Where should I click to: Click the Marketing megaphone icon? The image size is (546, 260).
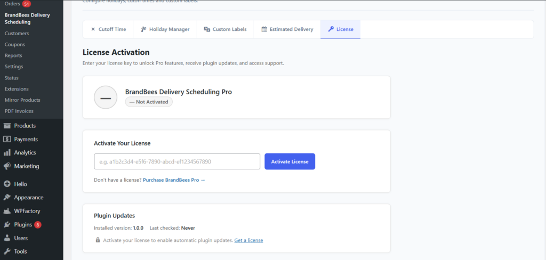7,166
